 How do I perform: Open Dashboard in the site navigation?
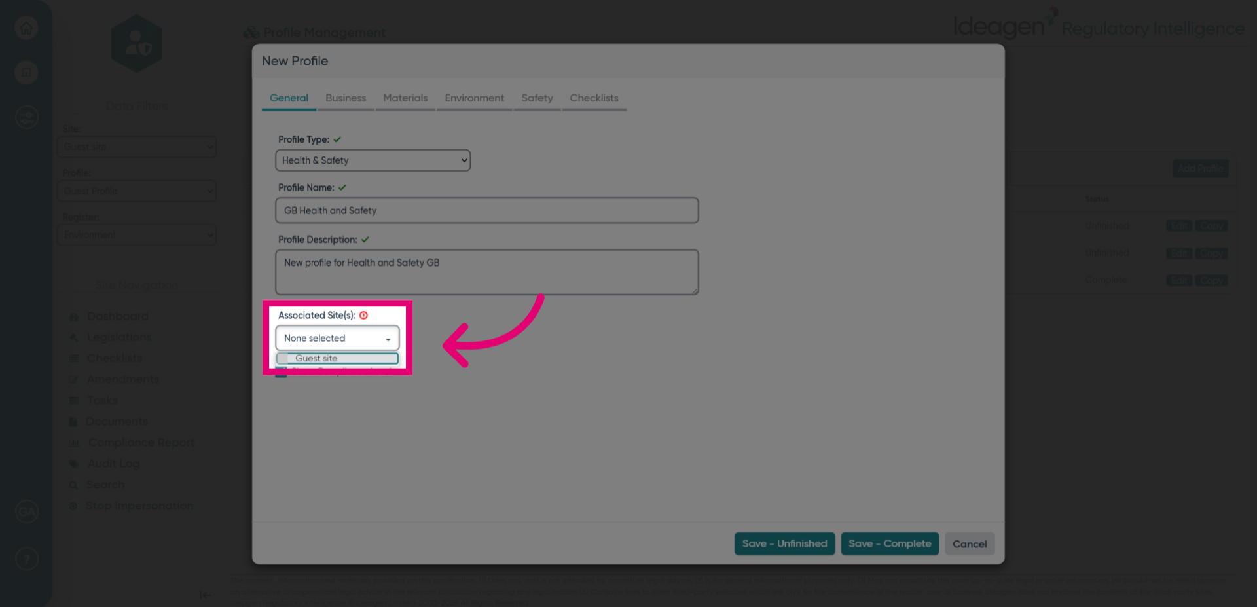click(118, 316)
